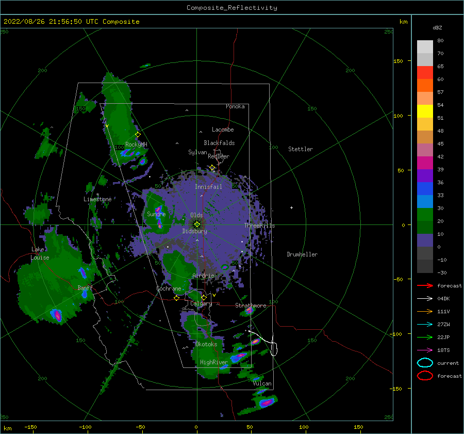Click the red swatch in dBZ legend
This screenshot has width=464, height=434.
coord(425,73)
